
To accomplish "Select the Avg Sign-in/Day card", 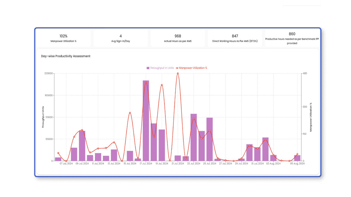I will [121, 38].
